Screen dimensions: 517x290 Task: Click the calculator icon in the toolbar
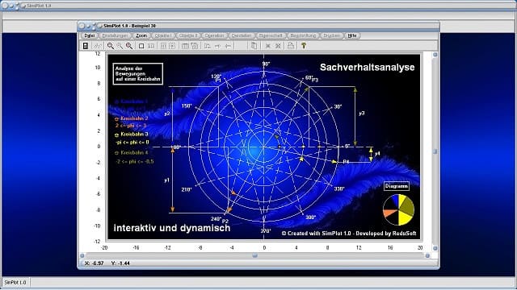coord(86,46)
